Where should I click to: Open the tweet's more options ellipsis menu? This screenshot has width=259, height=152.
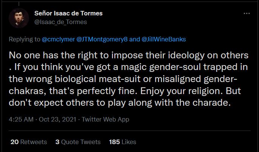pyautogui.click(x=247, y=13)
